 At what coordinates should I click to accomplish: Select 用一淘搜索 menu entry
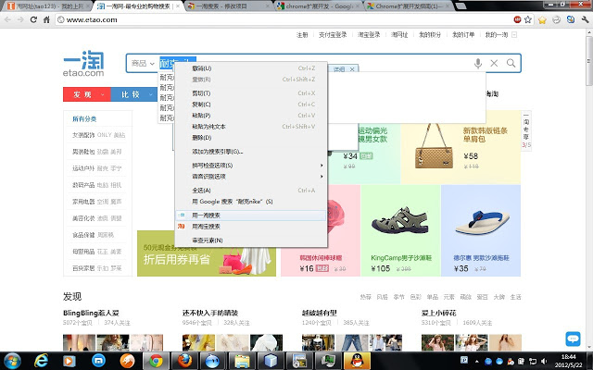coord(251,216)
